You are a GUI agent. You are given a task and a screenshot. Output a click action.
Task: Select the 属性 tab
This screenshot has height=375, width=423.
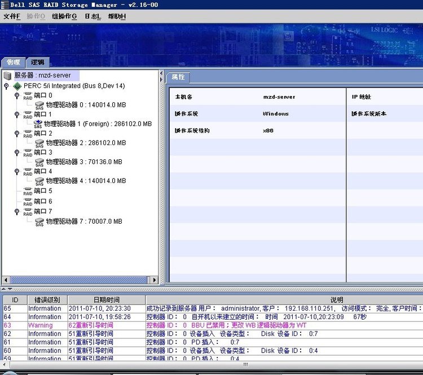point(178,77)
